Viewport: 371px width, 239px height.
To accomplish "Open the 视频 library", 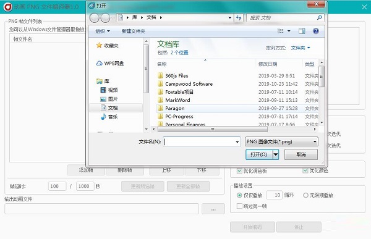I will tap(109, 90).
